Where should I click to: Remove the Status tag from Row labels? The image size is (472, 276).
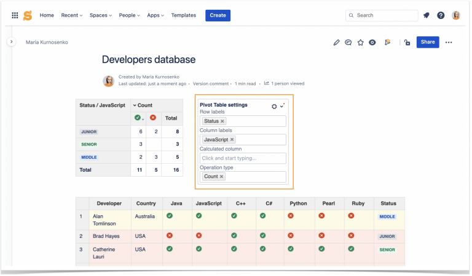click(x=222, y=121)
